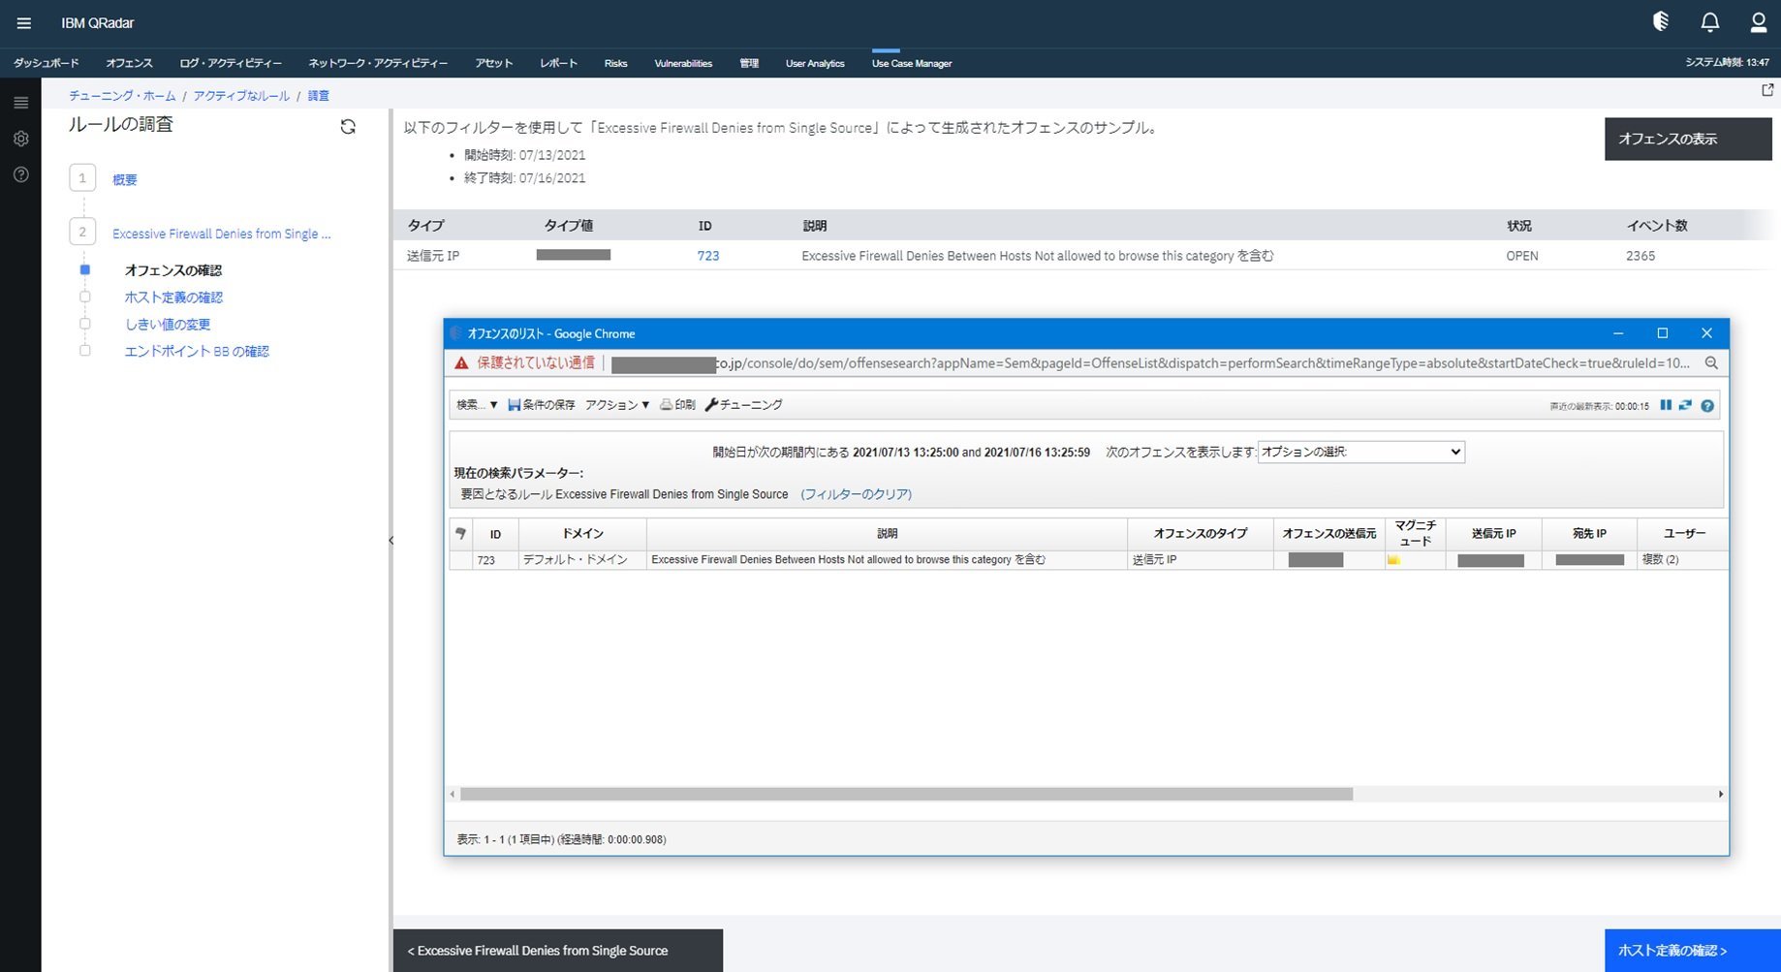
Task: Close the オフェンスのリスト Chrome window
Action: pos(1707,333)
